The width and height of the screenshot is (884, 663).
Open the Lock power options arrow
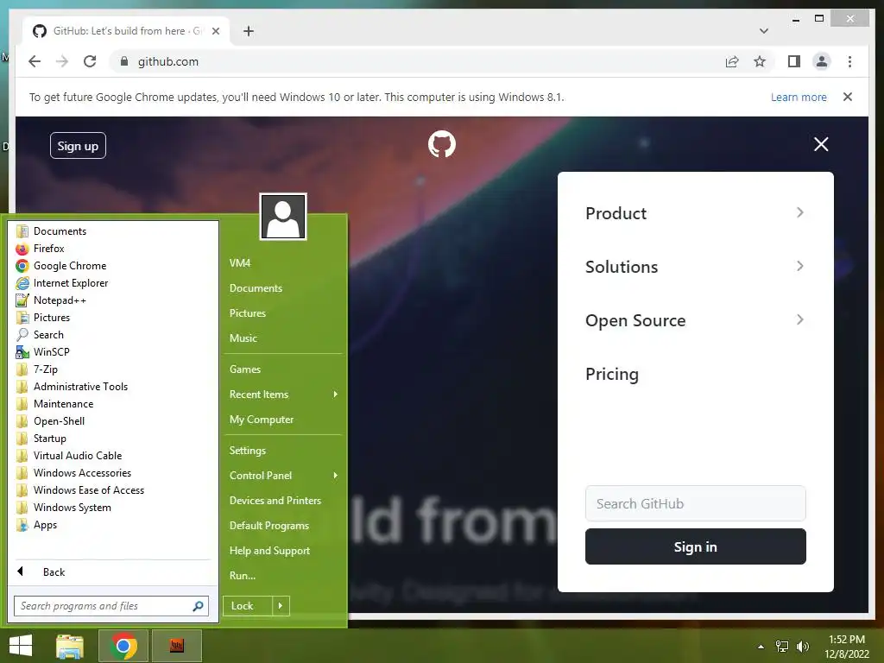click(x=281, y=606)
